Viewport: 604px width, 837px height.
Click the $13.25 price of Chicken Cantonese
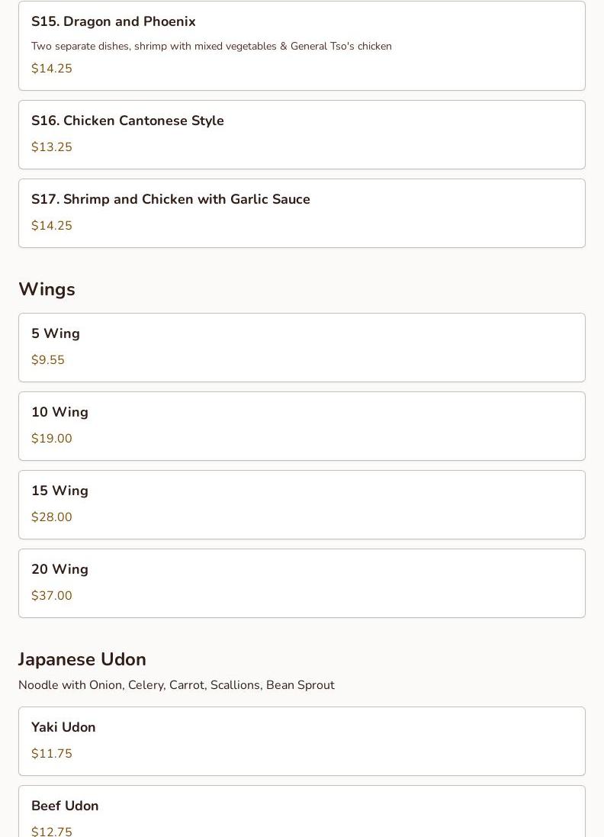[x=52, y=147]
